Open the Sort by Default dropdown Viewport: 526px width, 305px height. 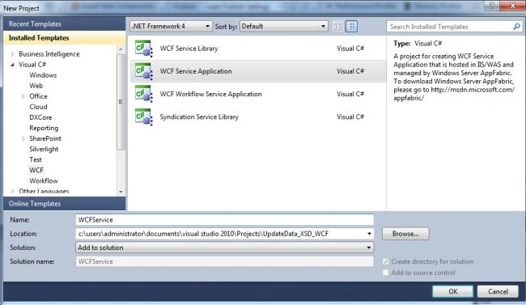coord(284,26)
